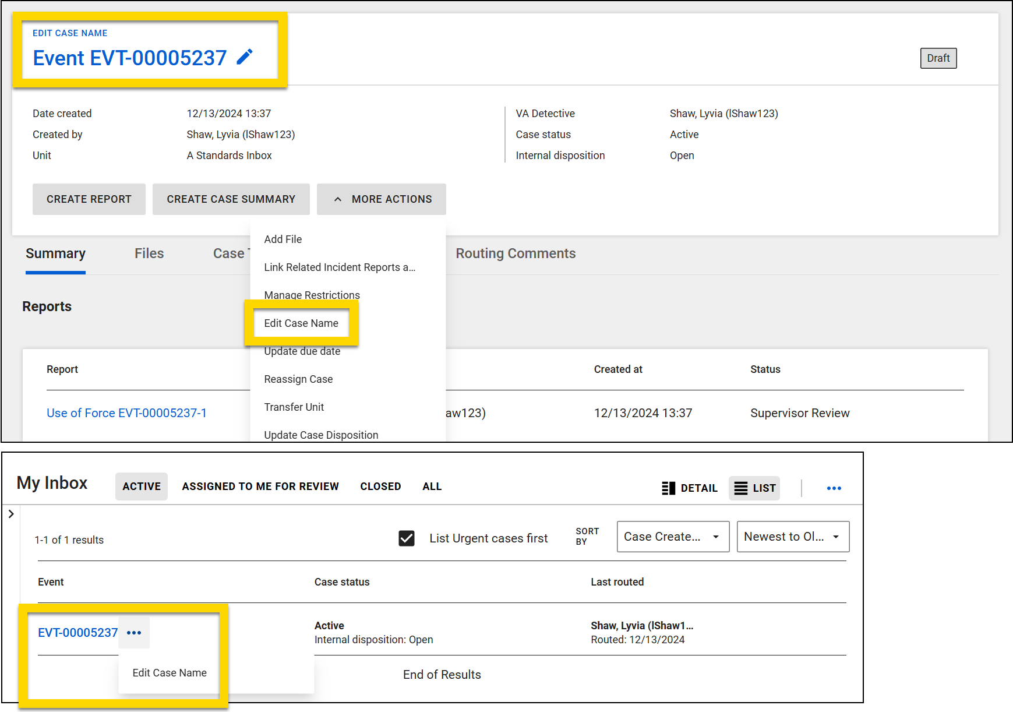Select Transfer Unit from More Actions
This screenshot has height=712, width=1013.
294,407
